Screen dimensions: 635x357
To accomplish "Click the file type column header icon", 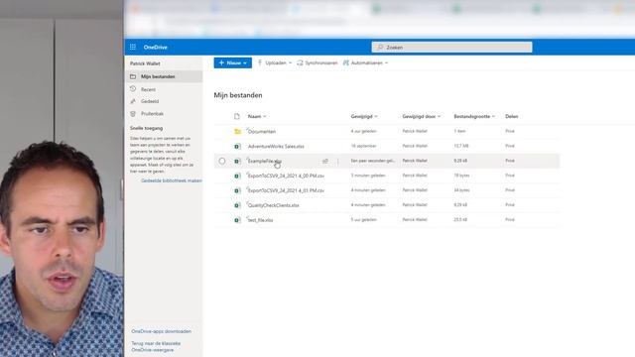I will [237, 117].
